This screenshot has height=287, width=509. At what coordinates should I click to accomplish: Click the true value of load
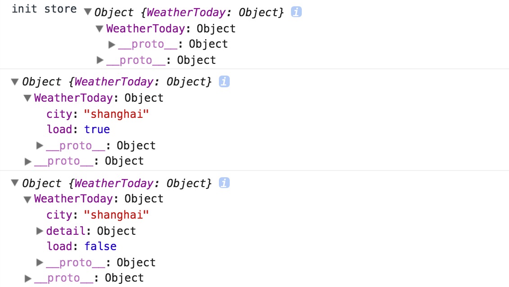[97, 130]
